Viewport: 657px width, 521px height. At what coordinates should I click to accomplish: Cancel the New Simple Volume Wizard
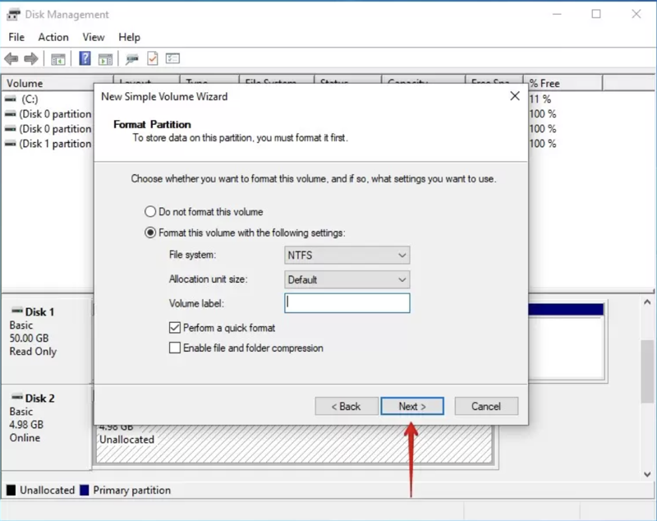[485, 406]
